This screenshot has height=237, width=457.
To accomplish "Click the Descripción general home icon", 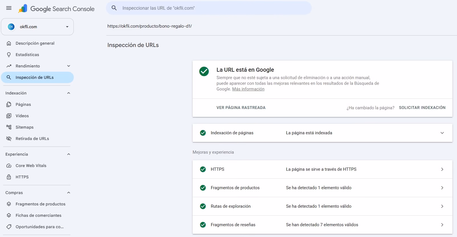I will point(9,43).
